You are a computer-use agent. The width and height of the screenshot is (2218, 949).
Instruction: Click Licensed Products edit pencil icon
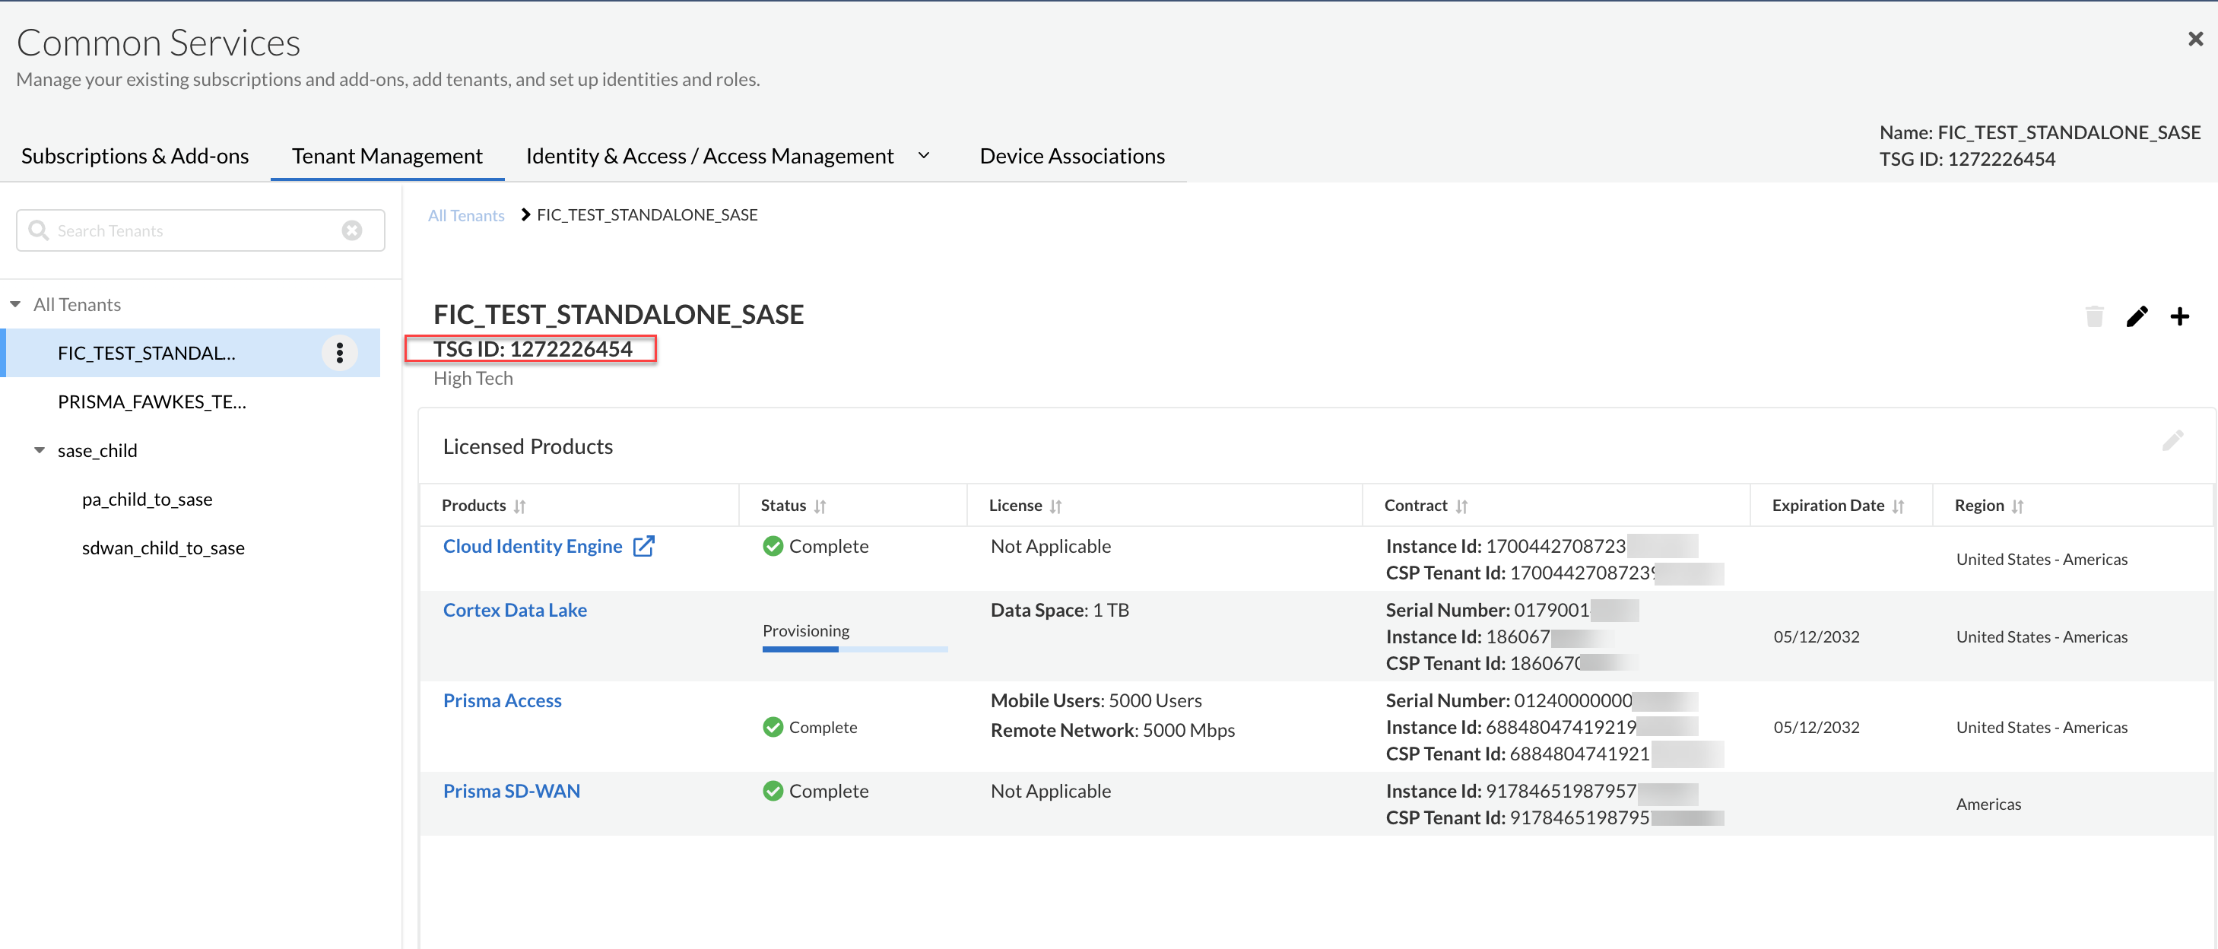coord(2172,441)
